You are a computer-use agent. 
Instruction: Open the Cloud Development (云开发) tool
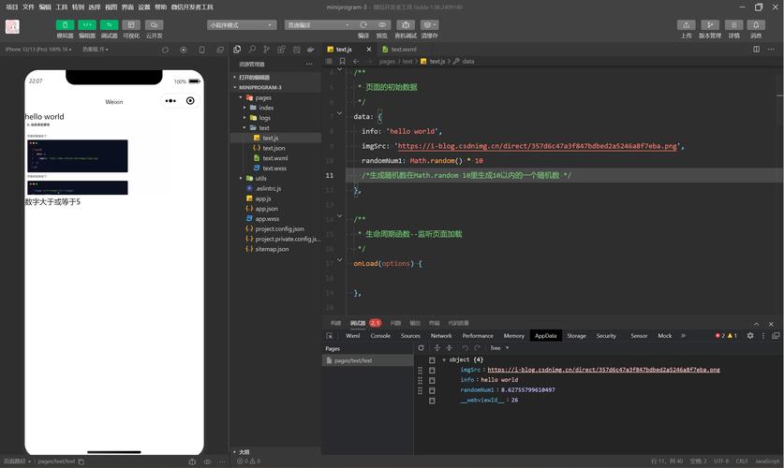(x=154, y=25)
